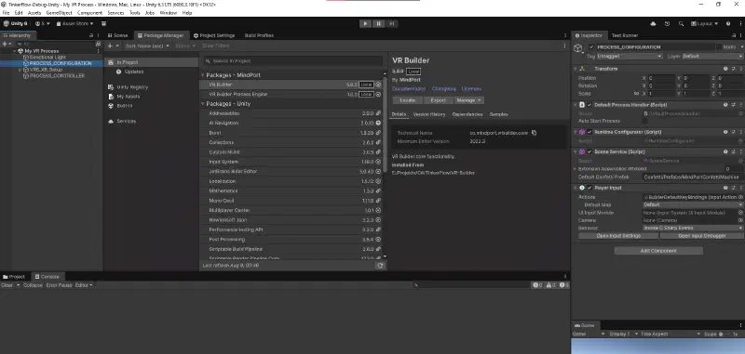Click the package icon next to Asset Store
The width and height of the screenshot is (745, 354).
(x=103, y=24)
